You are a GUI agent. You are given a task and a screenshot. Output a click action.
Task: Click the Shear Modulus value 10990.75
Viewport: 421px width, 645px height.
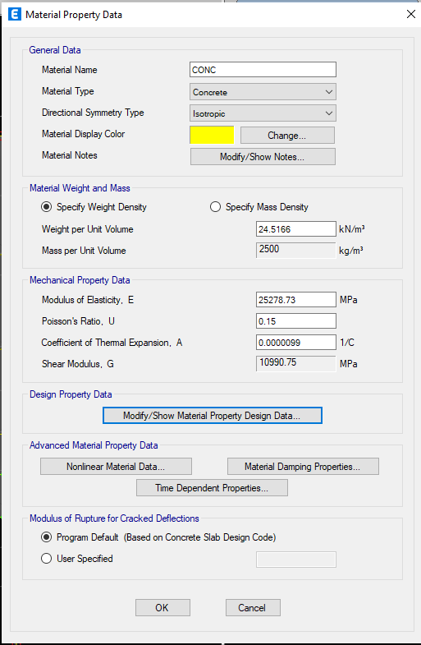click(x=296, y=364)
